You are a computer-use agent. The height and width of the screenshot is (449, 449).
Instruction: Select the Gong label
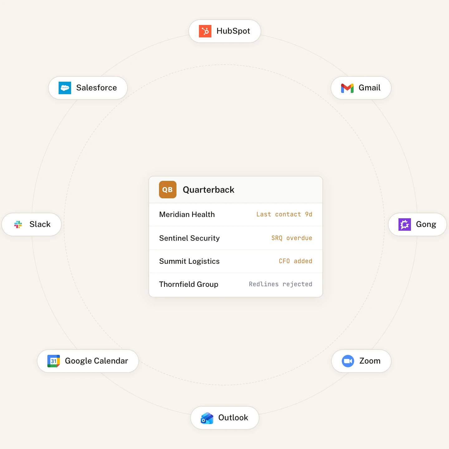pyautogui.click(x=426, y=225)
